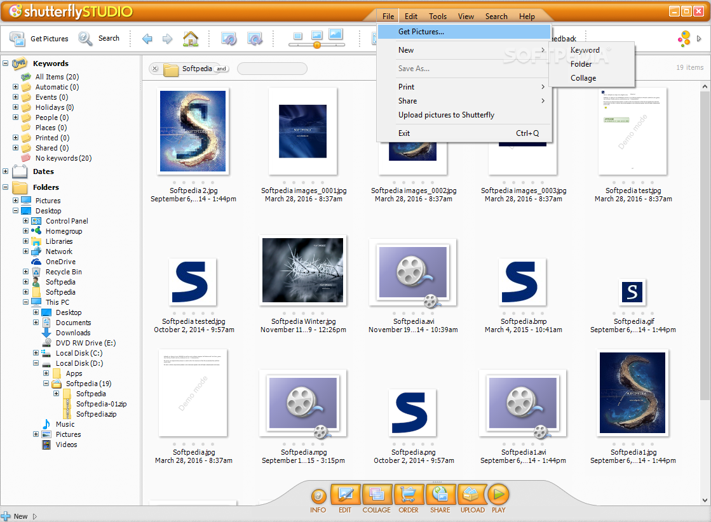Collapse the Softpedia (19) folder node
Screen dimensions: 711x522
click(x=46, y=384)
